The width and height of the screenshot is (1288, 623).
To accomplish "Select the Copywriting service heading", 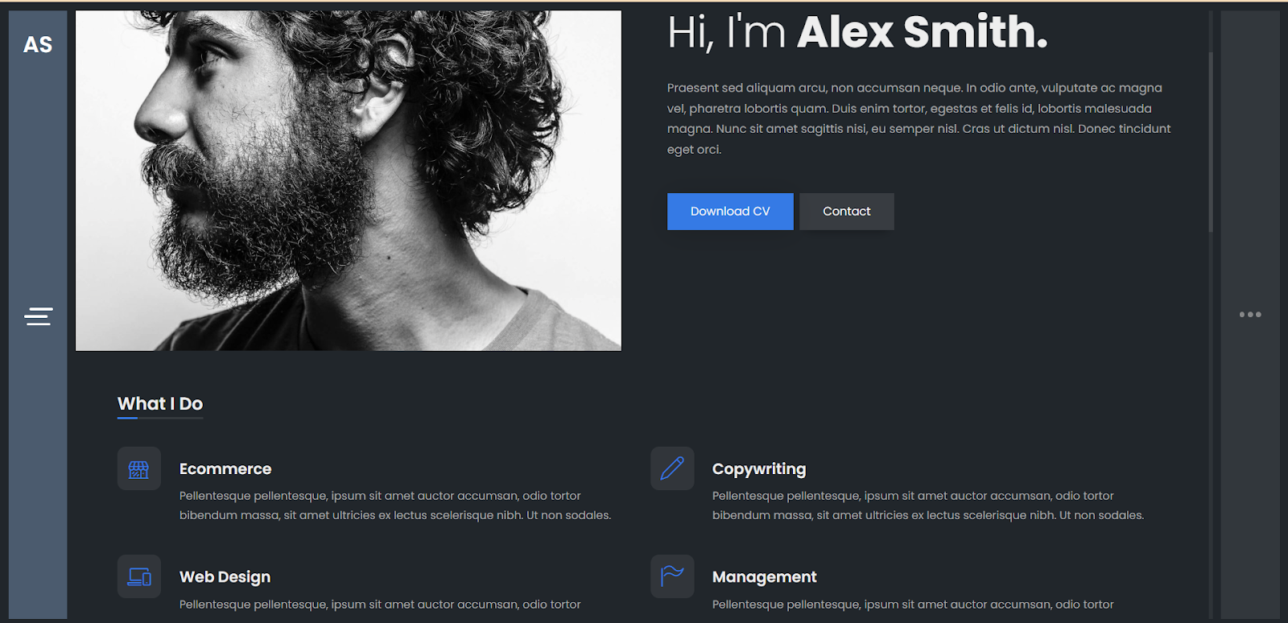I will [759, 468].
